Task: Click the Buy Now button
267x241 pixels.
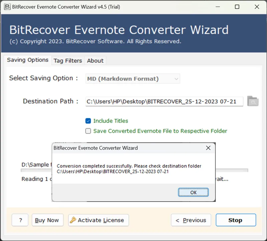Action: (x=47, y=220)
